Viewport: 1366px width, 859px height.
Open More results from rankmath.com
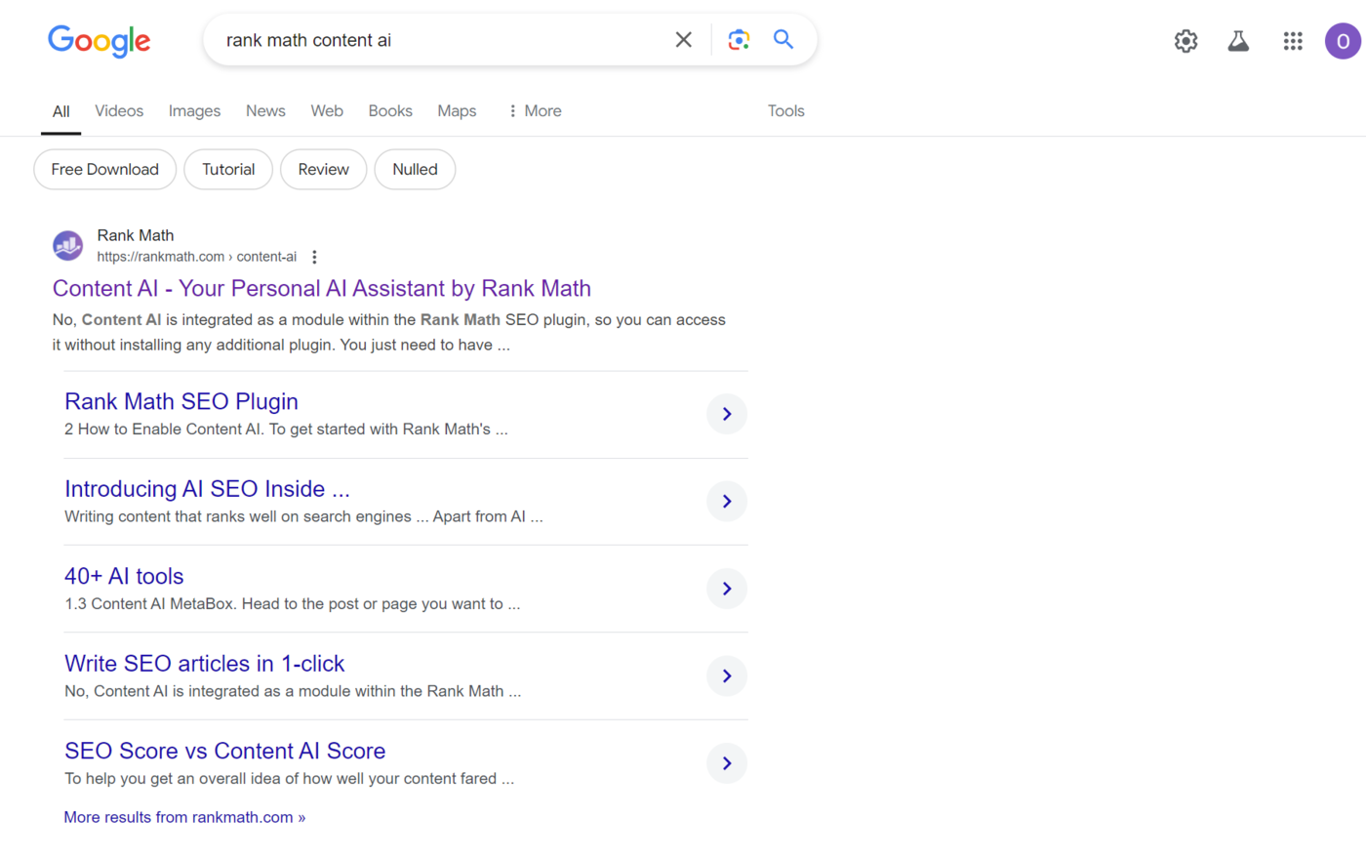[184, 817]
